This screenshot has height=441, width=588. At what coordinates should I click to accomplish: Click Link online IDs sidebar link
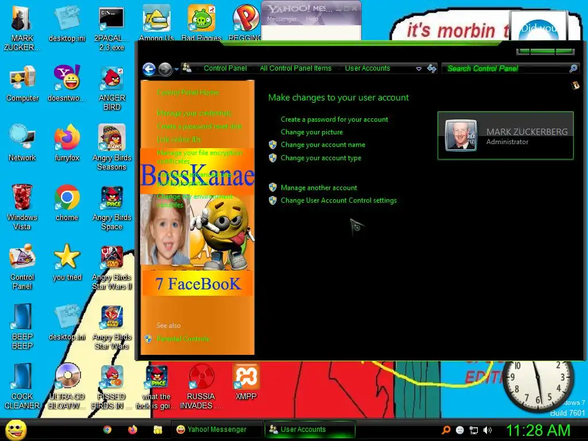coord(179,139)
